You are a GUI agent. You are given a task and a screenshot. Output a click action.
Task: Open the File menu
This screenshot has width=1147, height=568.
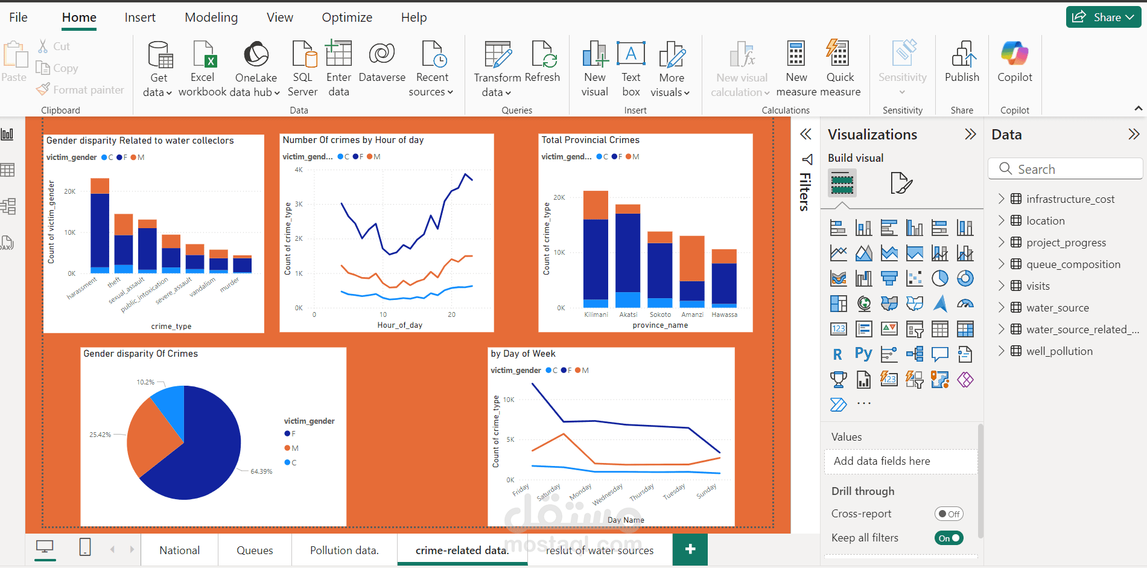18,18
